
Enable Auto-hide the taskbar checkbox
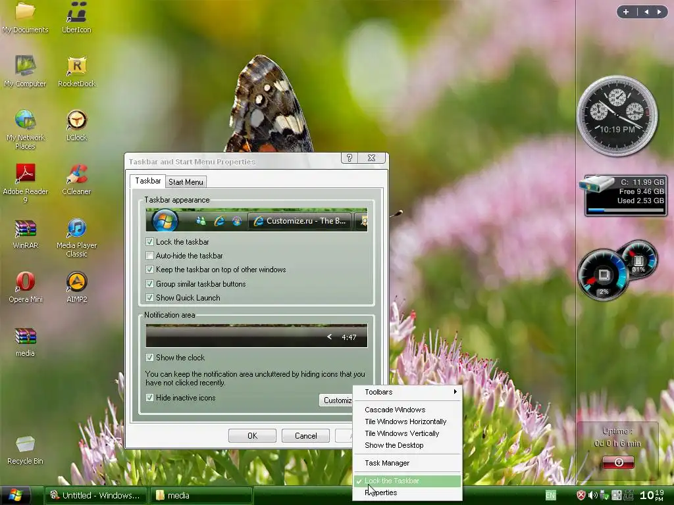coord(149,256)
